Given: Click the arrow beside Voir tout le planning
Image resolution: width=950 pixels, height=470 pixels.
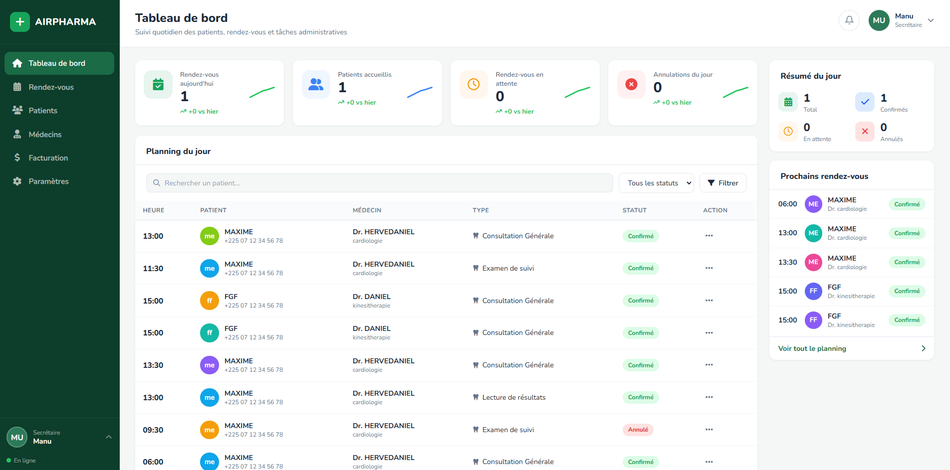Looking at the screenshot, I should [x=923, y=348].
